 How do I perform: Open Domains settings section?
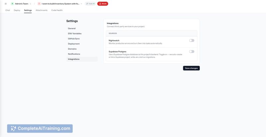coord(82,49)
